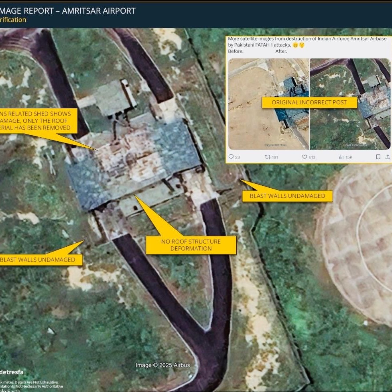The width and height of the screenshot is (392, 392).
Task: Select the 'NO ROOF STRUCTURE DEFORMATION' callout
Action: coord(191,245)
